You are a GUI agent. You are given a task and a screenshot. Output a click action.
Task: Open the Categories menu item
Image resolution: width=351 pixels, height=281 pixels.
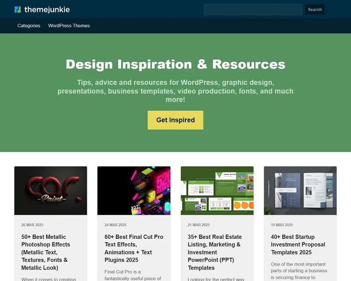click(29, 26)
